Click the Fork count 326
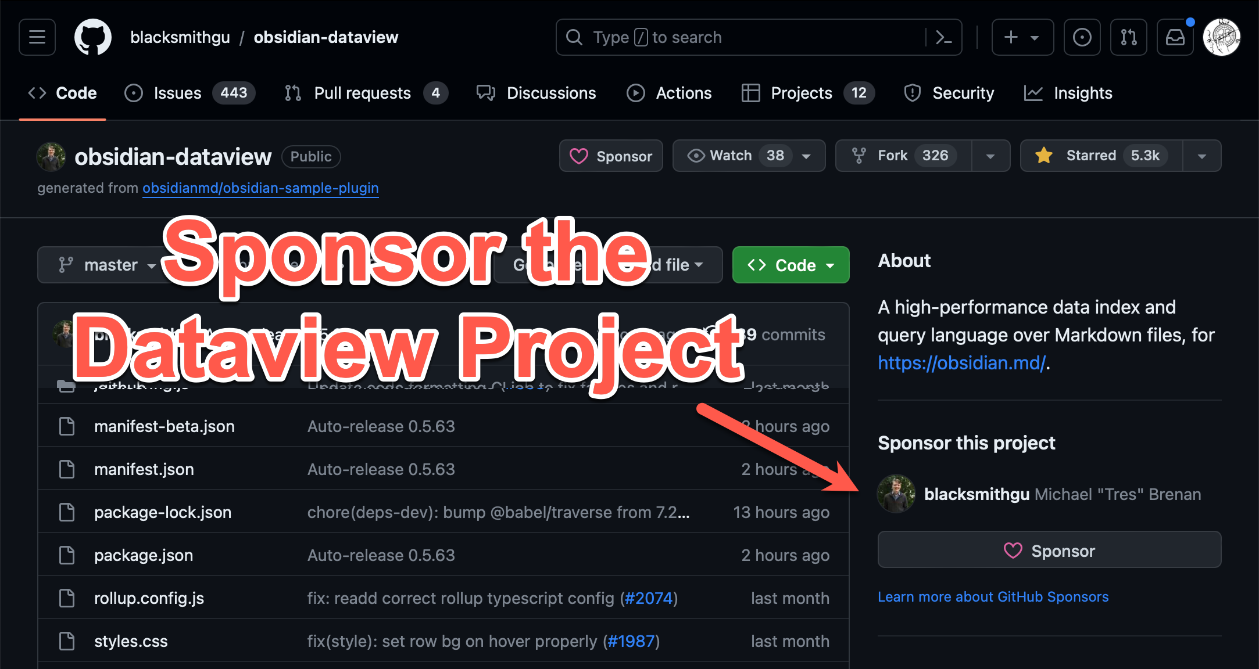Viewport: 1259px width, 669px height. coord(935,156)
